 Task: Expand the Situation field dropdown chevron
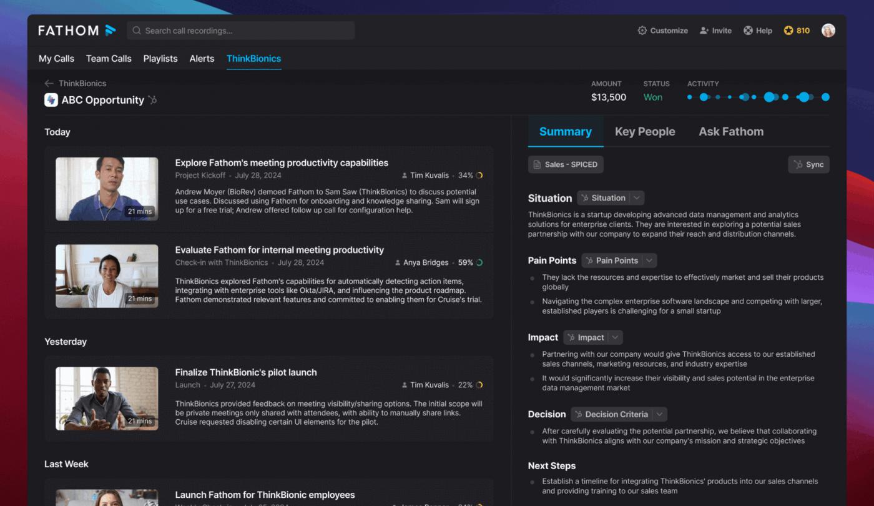click(637, 198)
